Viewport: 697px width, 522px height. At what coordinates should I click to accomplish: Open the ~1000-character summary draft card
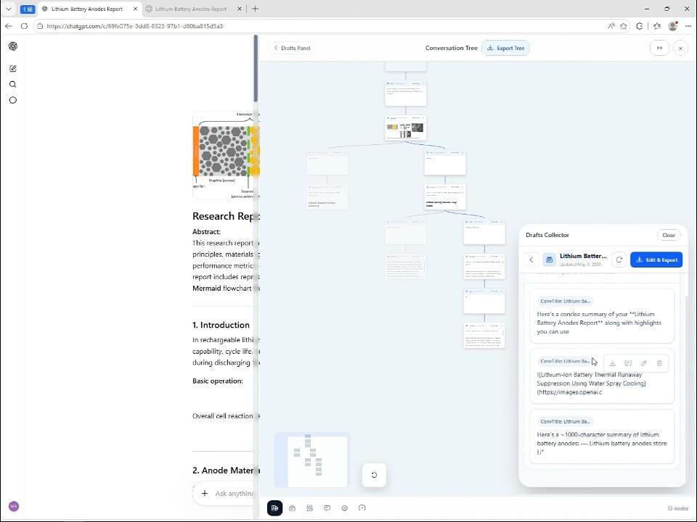point(601,436)
